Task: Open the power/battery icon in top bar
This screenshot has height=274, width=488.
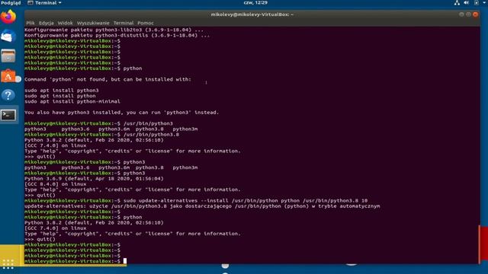Action: coord(476,3)
